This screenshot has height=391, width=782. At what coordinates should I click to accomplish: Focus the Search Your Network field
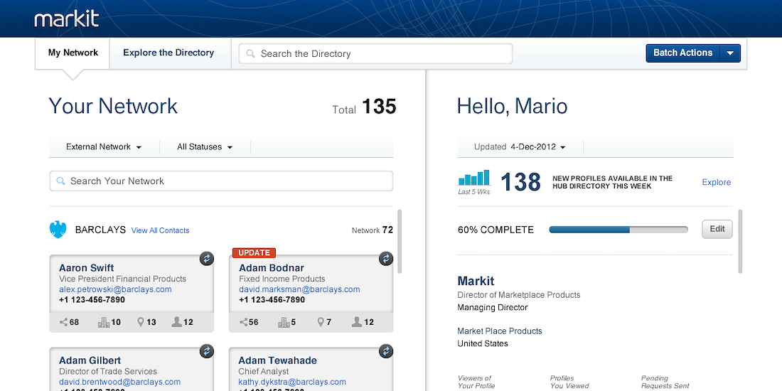pyautogui.click(x=221, y=181)
